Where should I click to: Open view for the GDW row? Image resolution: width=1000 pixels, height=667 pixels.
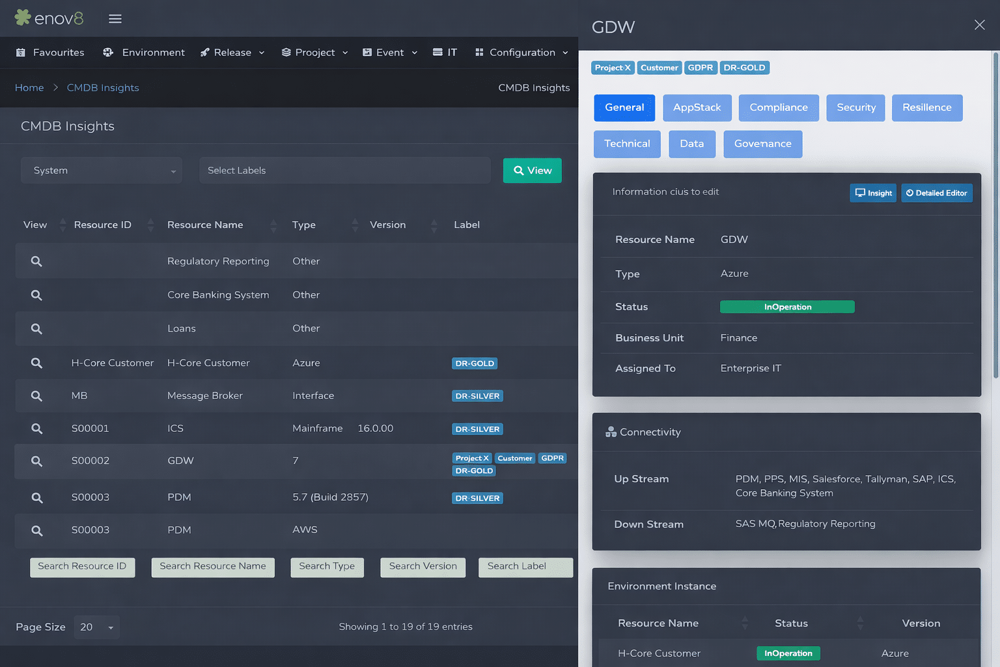click(x=36, y=461)
